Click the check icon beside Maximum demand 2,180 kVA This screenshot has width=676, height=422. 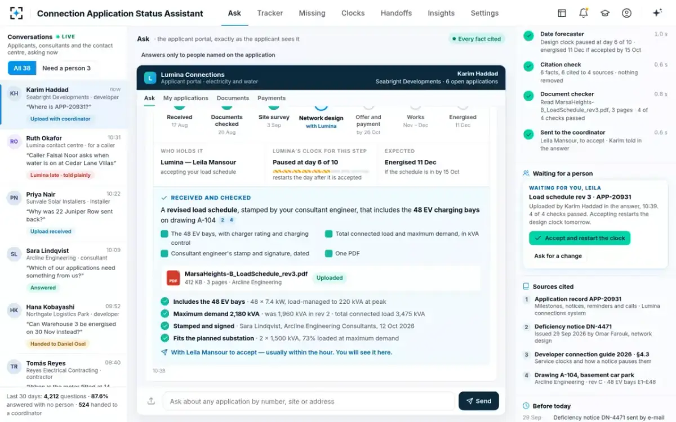[x=164, y=314]
